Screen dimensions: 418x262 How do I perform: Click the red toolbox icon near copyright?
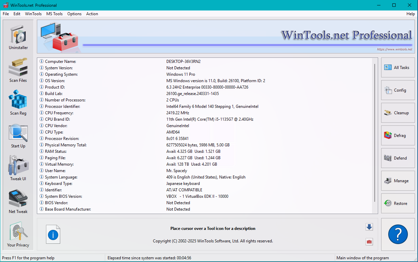369,241
